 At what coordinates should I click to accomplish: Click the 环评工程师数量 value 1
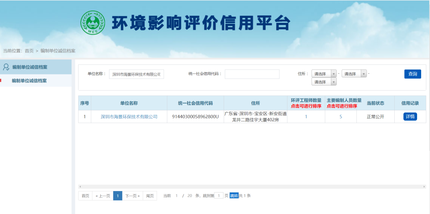[x=306, y=117]
